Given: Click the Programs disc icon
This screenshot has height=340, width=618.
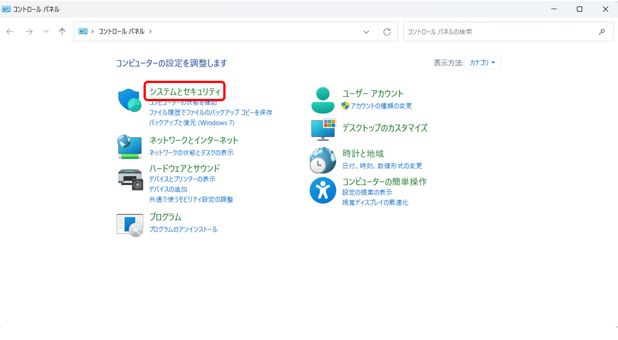Looking at the screenshot, I should coord(130,225).
